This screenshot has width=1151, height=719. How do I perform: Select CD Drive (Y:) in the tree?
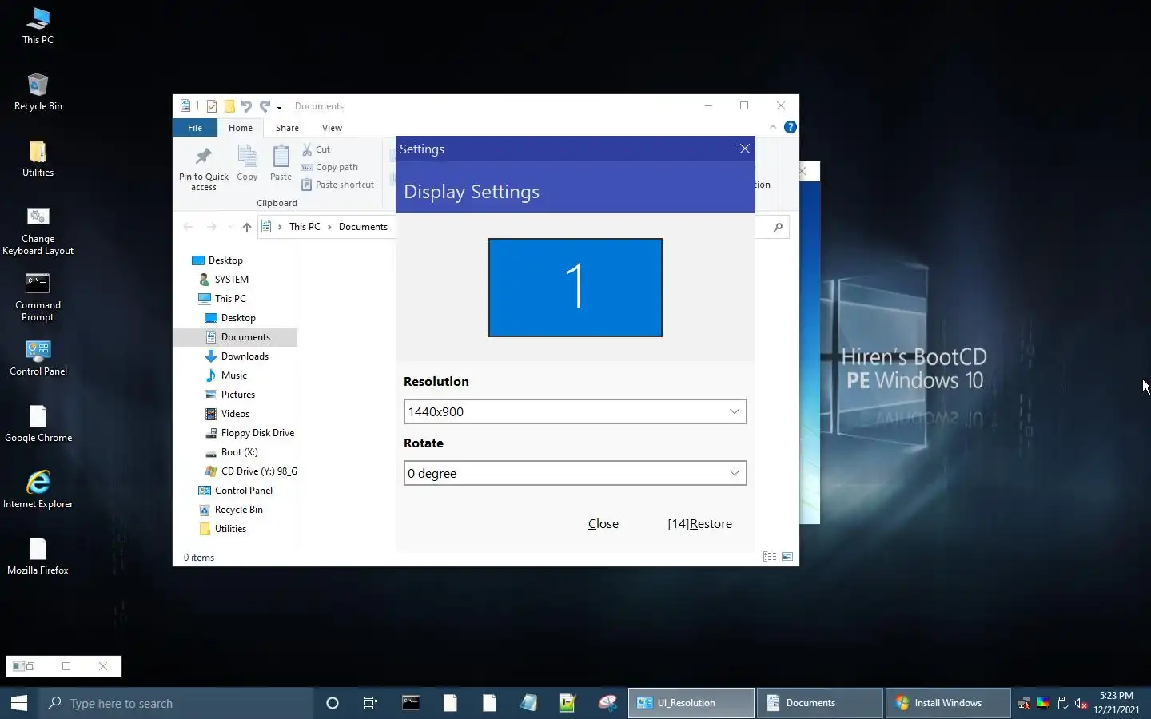(251, 471)
